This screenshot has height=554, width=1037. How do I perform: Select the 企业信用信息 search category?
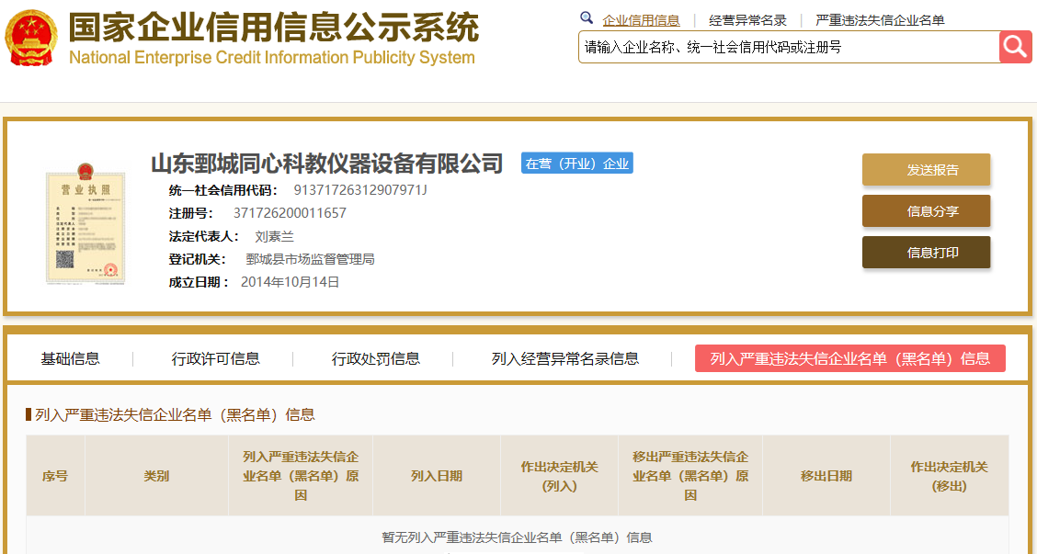coord(641,20)
